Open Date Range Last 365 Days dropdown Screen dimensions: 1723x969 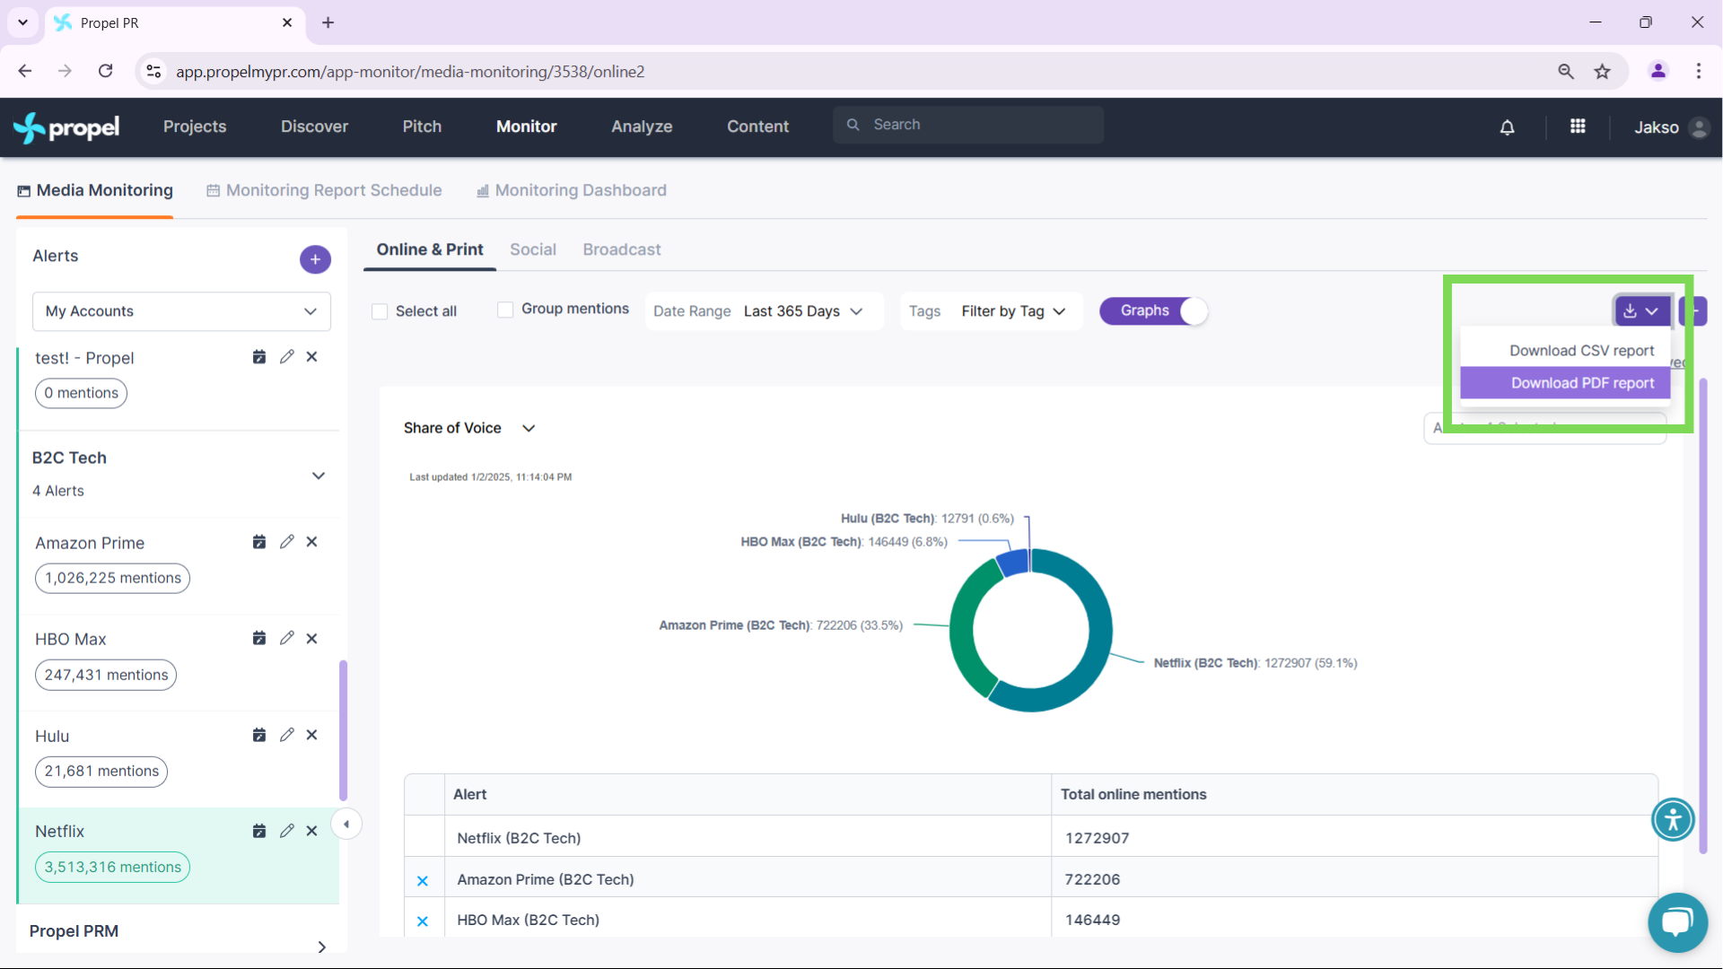pos(764,311)
